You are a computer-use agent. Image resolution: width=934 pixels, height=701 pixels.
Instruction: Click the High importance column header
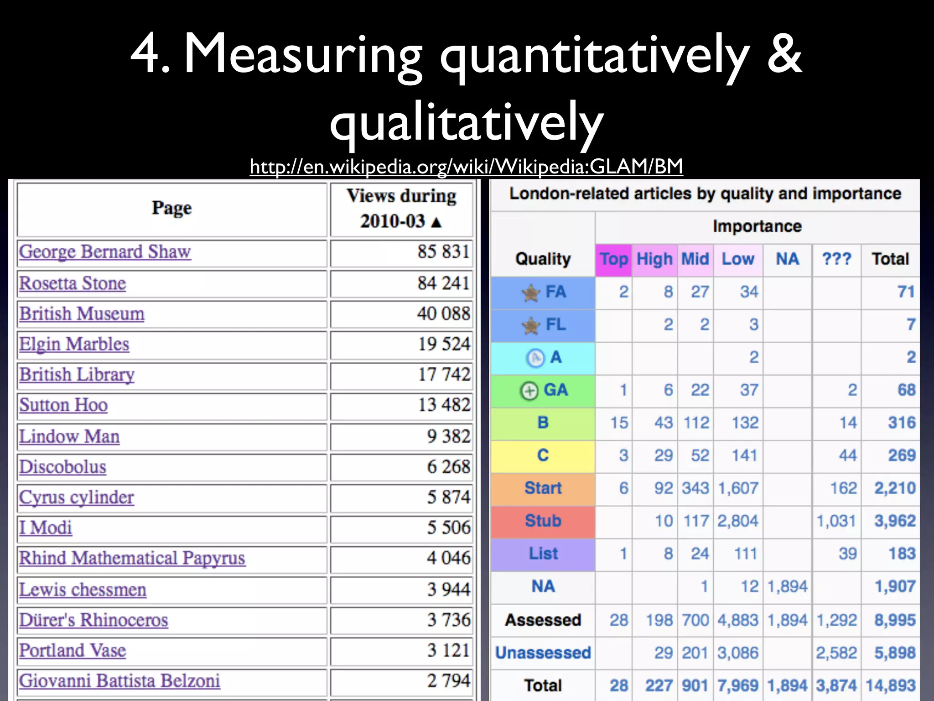tap(654, 259)
